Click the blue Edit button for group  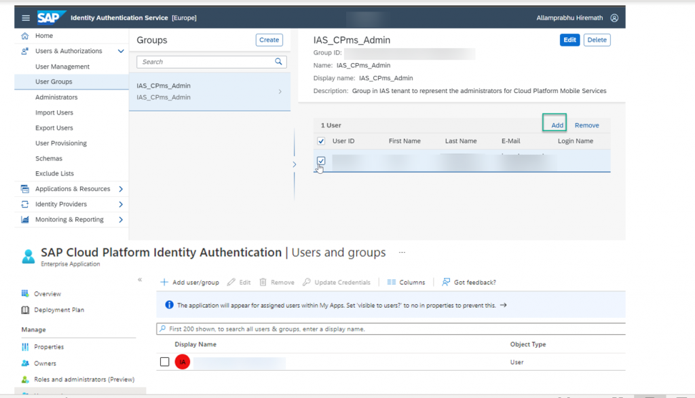569,40
